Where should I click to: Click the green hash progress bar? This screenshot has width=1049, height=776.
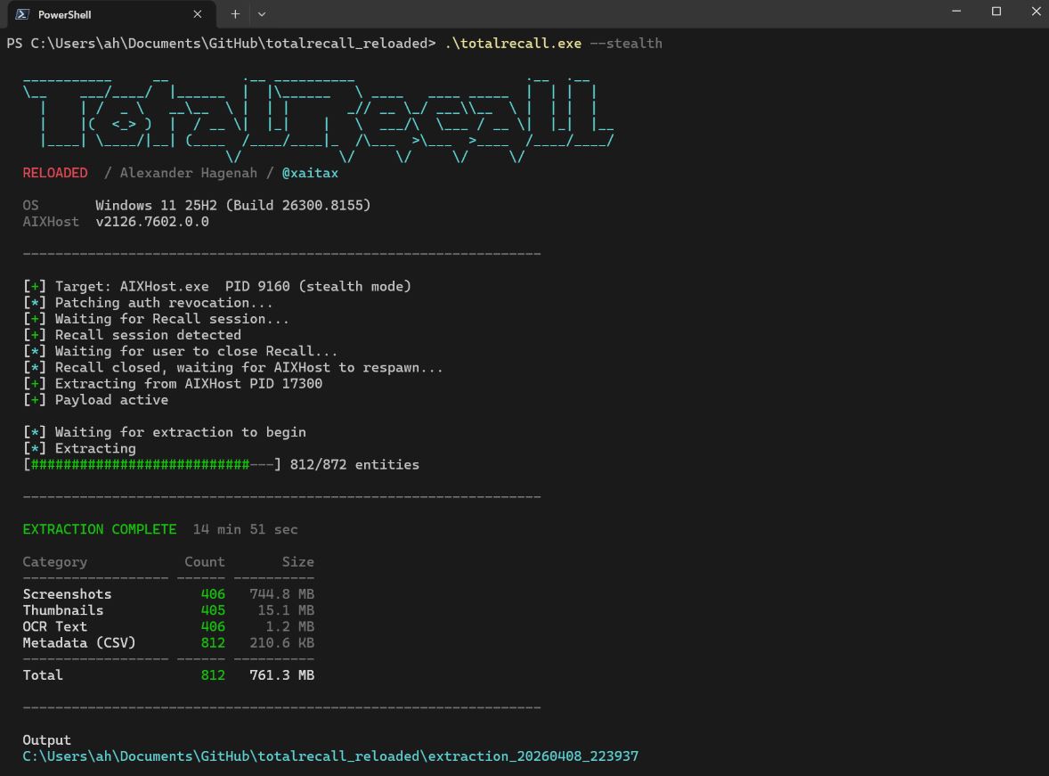tap(141, 465)
